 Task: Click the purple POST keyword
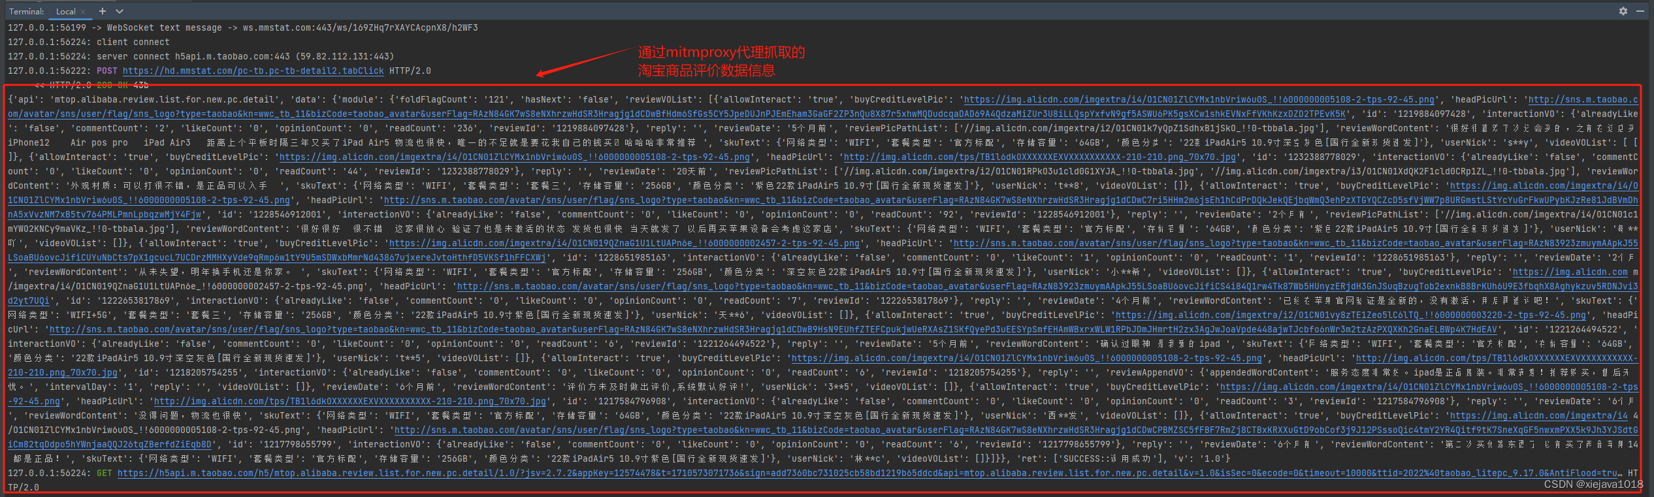(107, 71)
